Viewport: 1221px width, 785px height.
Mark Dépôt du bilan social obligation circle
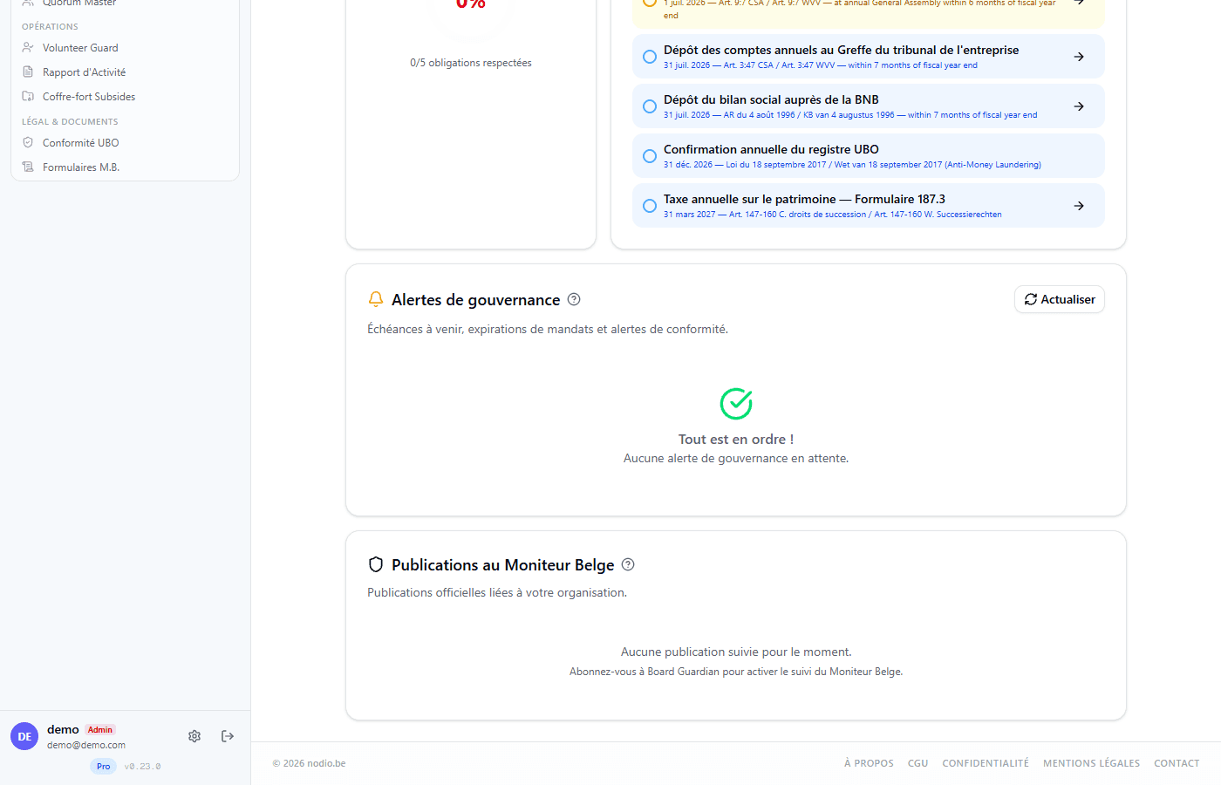650,106
